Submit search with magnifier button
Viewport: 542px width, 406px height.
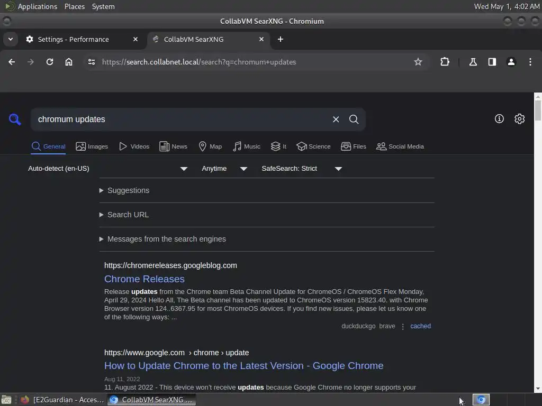(354, 119)
